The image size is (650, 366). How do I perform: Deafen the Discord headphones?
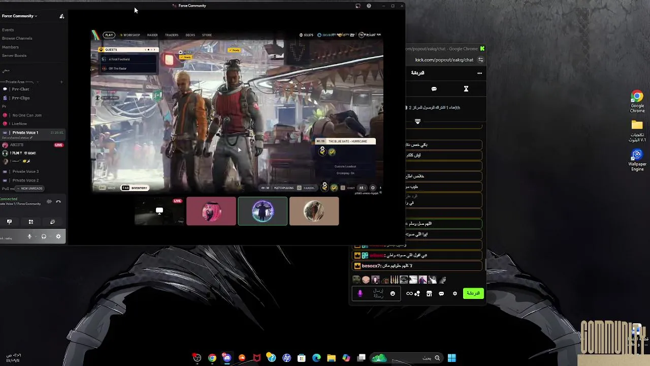pyautogui.click(x=44, y=236)
